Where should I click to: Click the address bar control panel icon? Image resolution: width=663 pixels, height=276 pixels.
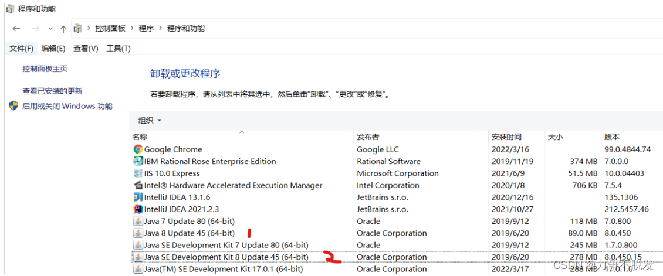78,29
